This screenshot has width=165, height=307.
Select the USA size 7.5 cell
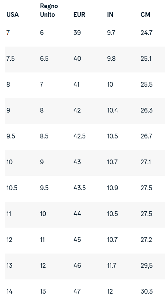11,59
